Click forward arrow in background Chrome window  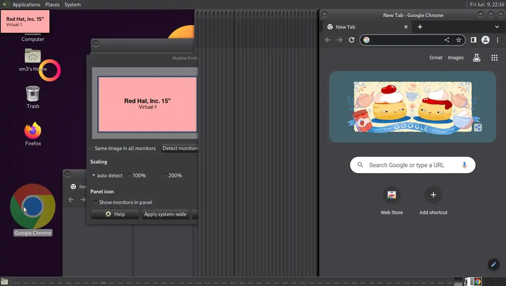(83, 200)
